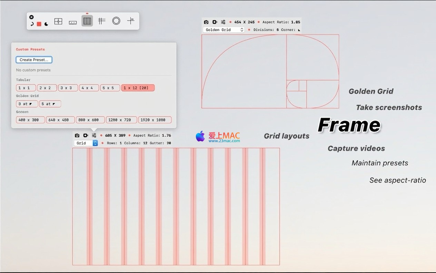Click the Columns value 12 on Grid frame
This screenshot has height=273, width=436.
145,143
